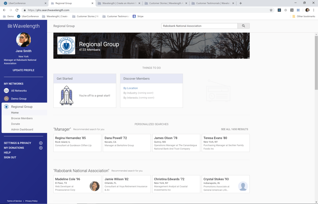Open Jane Smith's profile photo
This screenshot has width=318, height=204.
point(24,40)
